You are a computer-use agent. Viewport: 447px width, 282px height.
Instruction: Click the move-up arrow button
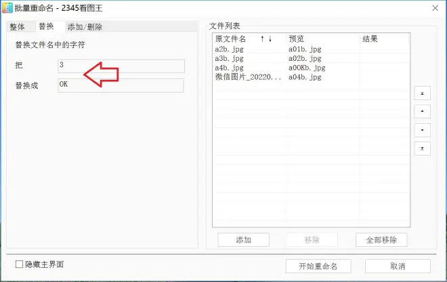[x=422, y=111]
